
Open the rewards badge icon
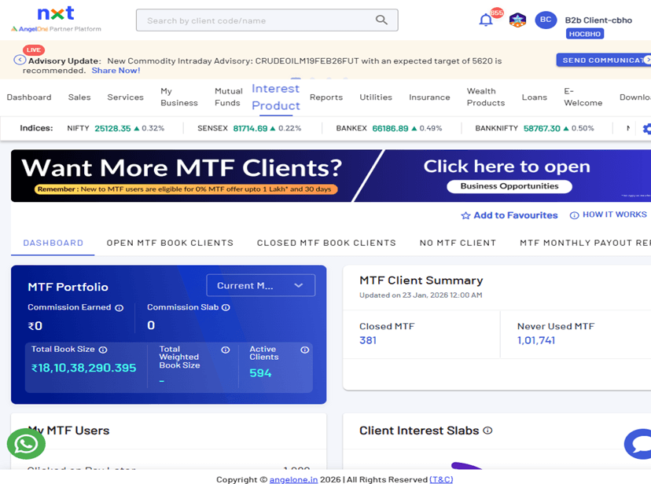(517, 20)
